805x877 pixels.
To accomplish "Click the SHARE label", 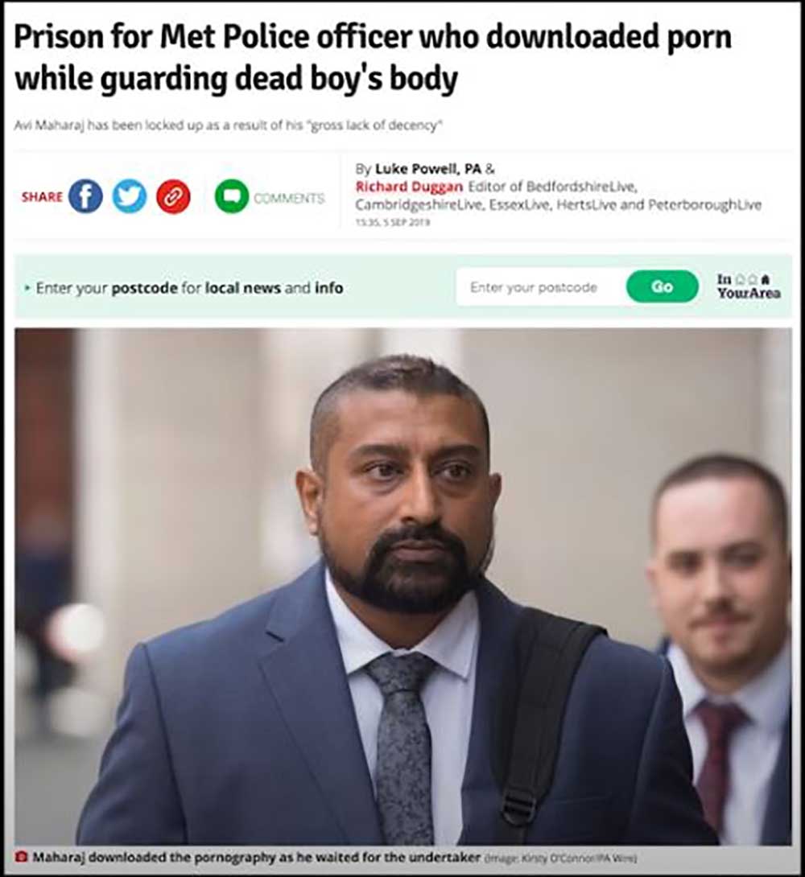I will (42, 196).
